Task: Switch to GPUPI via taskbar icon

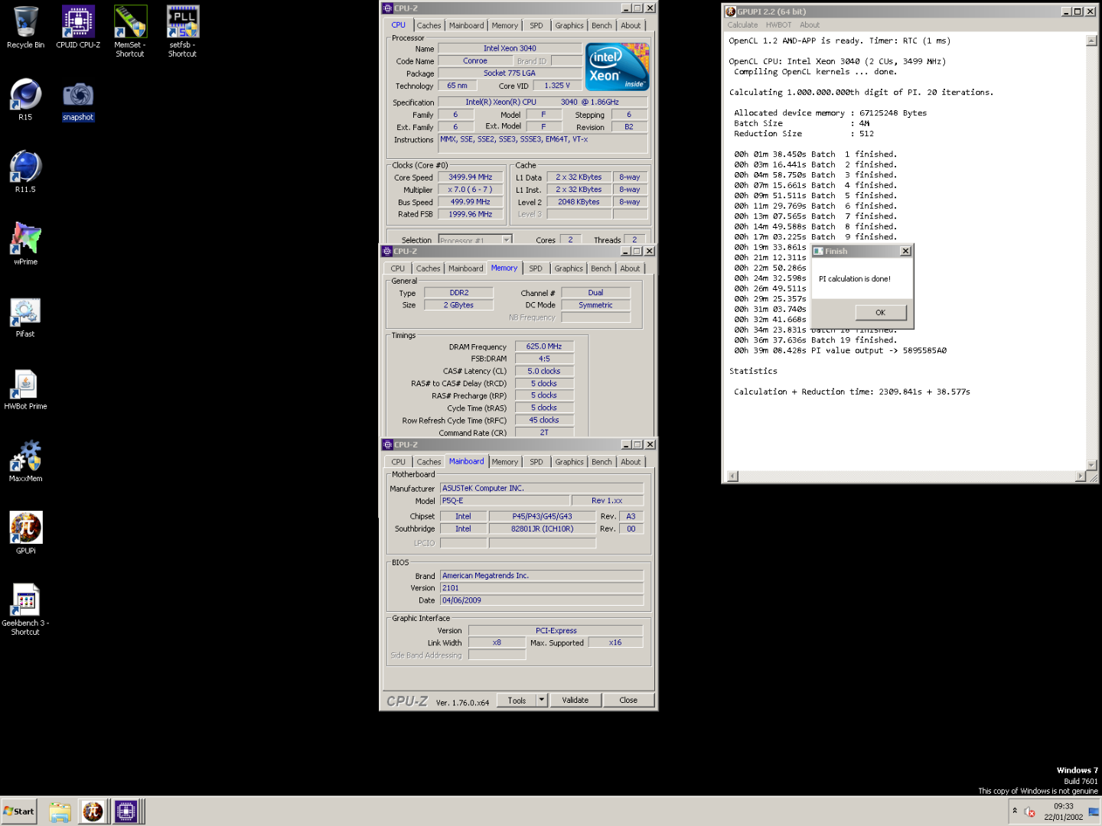Action: pyautogui.click(x=93, y=811)
